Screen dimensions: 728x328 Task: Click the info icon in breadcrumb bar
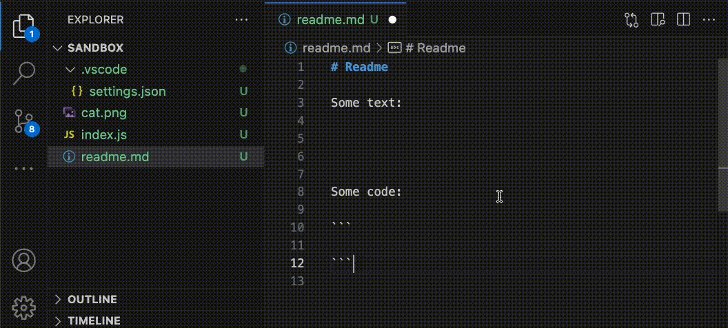[x=290, y=48]
